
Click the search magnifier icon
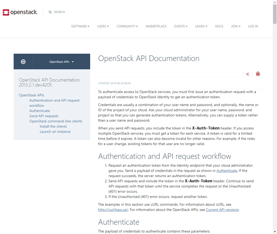pos(50,12)
